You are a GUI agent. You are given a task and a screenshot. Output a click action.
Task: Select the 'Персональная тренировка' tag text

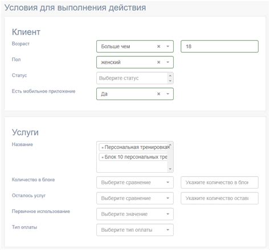point(137,147)
